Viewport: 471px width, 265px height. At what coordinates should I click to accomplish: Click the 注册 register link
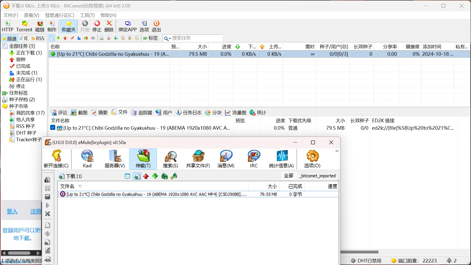click(36, 211)
